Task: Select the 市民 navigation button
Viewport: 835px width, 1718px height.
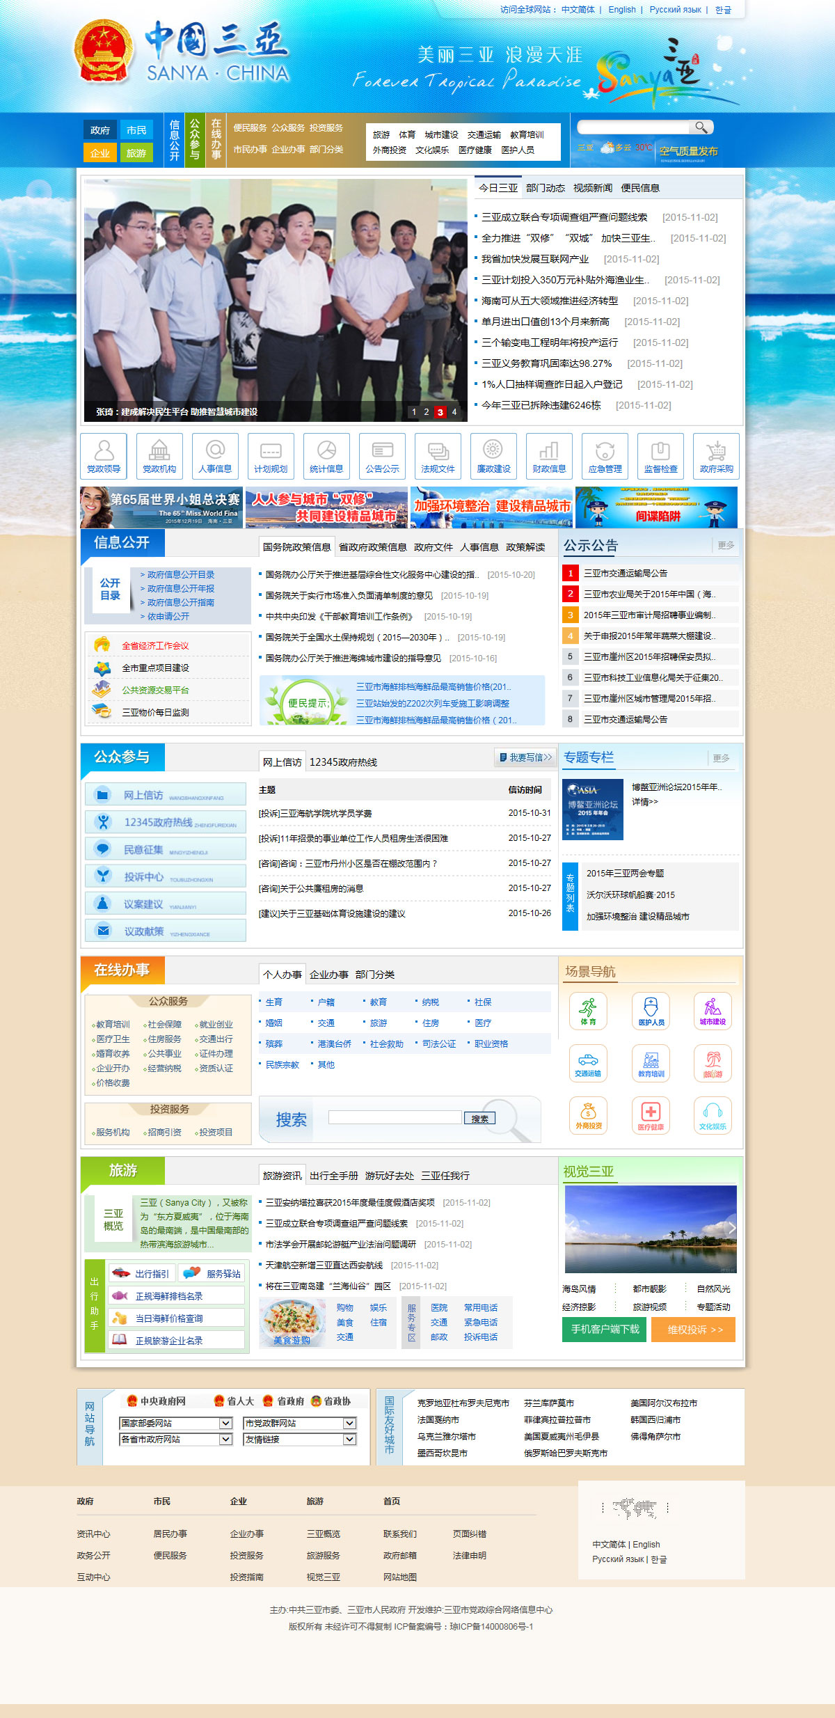Action: pyautogui.click(x=136, y=130)
